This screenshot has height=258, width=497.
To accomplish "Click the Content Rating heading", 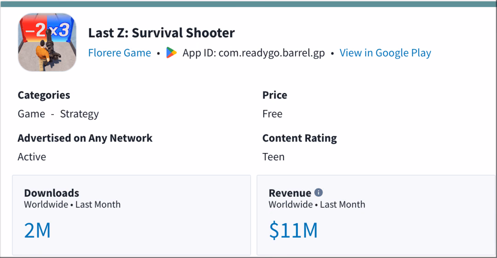I will point(300,138).
